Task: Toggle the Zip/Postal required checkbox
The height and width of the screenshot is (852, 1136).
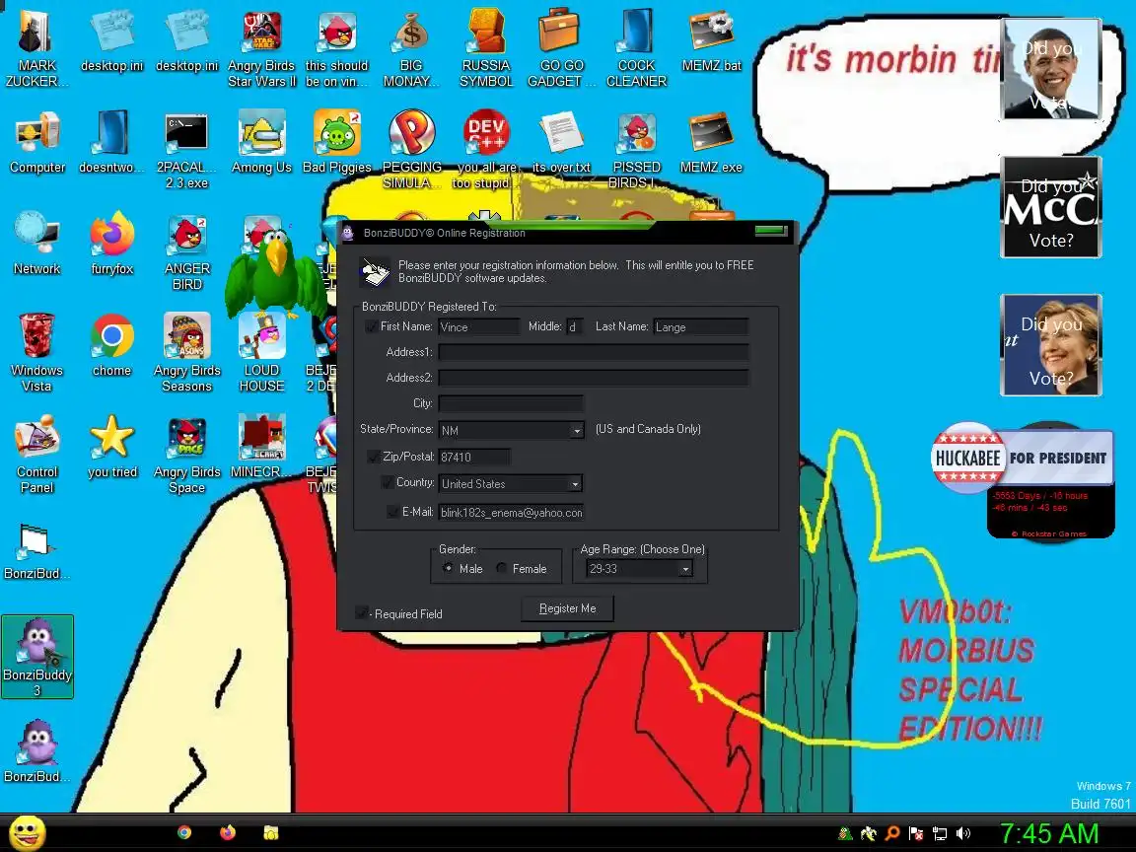Action: pyautogui.click(x=373, y=457)
